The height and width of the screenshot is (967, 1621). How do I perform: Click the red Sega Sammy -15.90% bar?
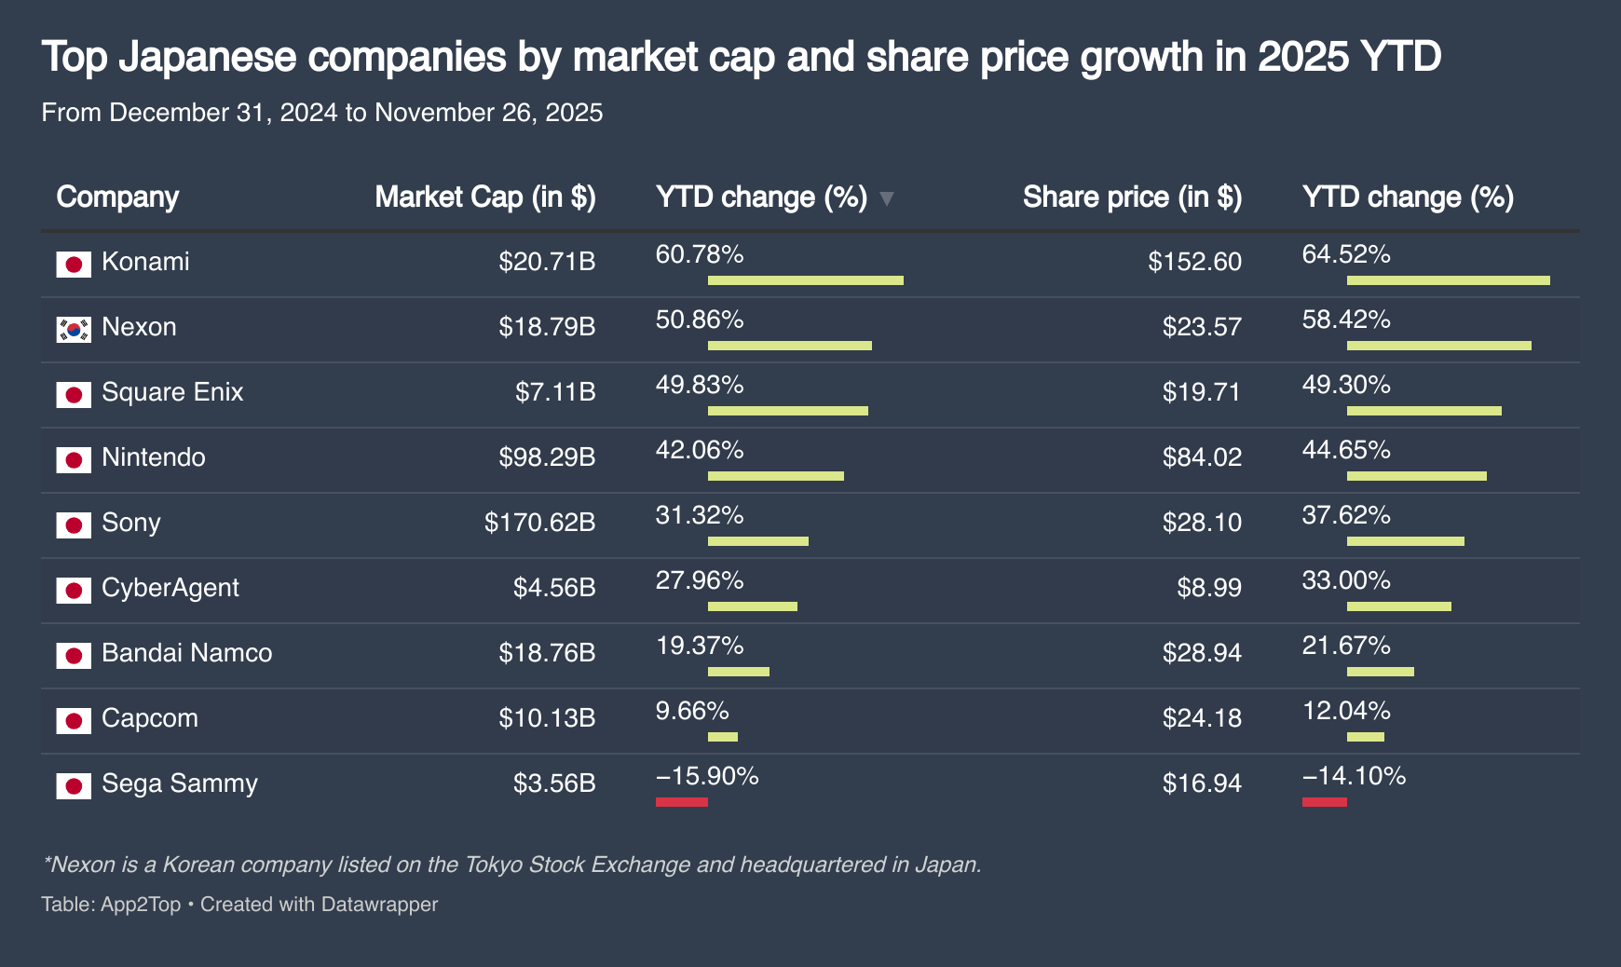(681, 802)
